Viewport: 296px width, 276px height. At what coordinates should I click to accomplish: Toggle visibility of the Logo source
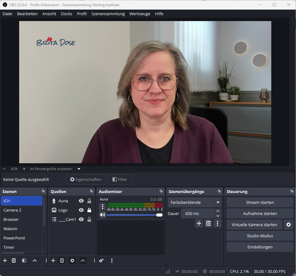[x=81, y=210]
